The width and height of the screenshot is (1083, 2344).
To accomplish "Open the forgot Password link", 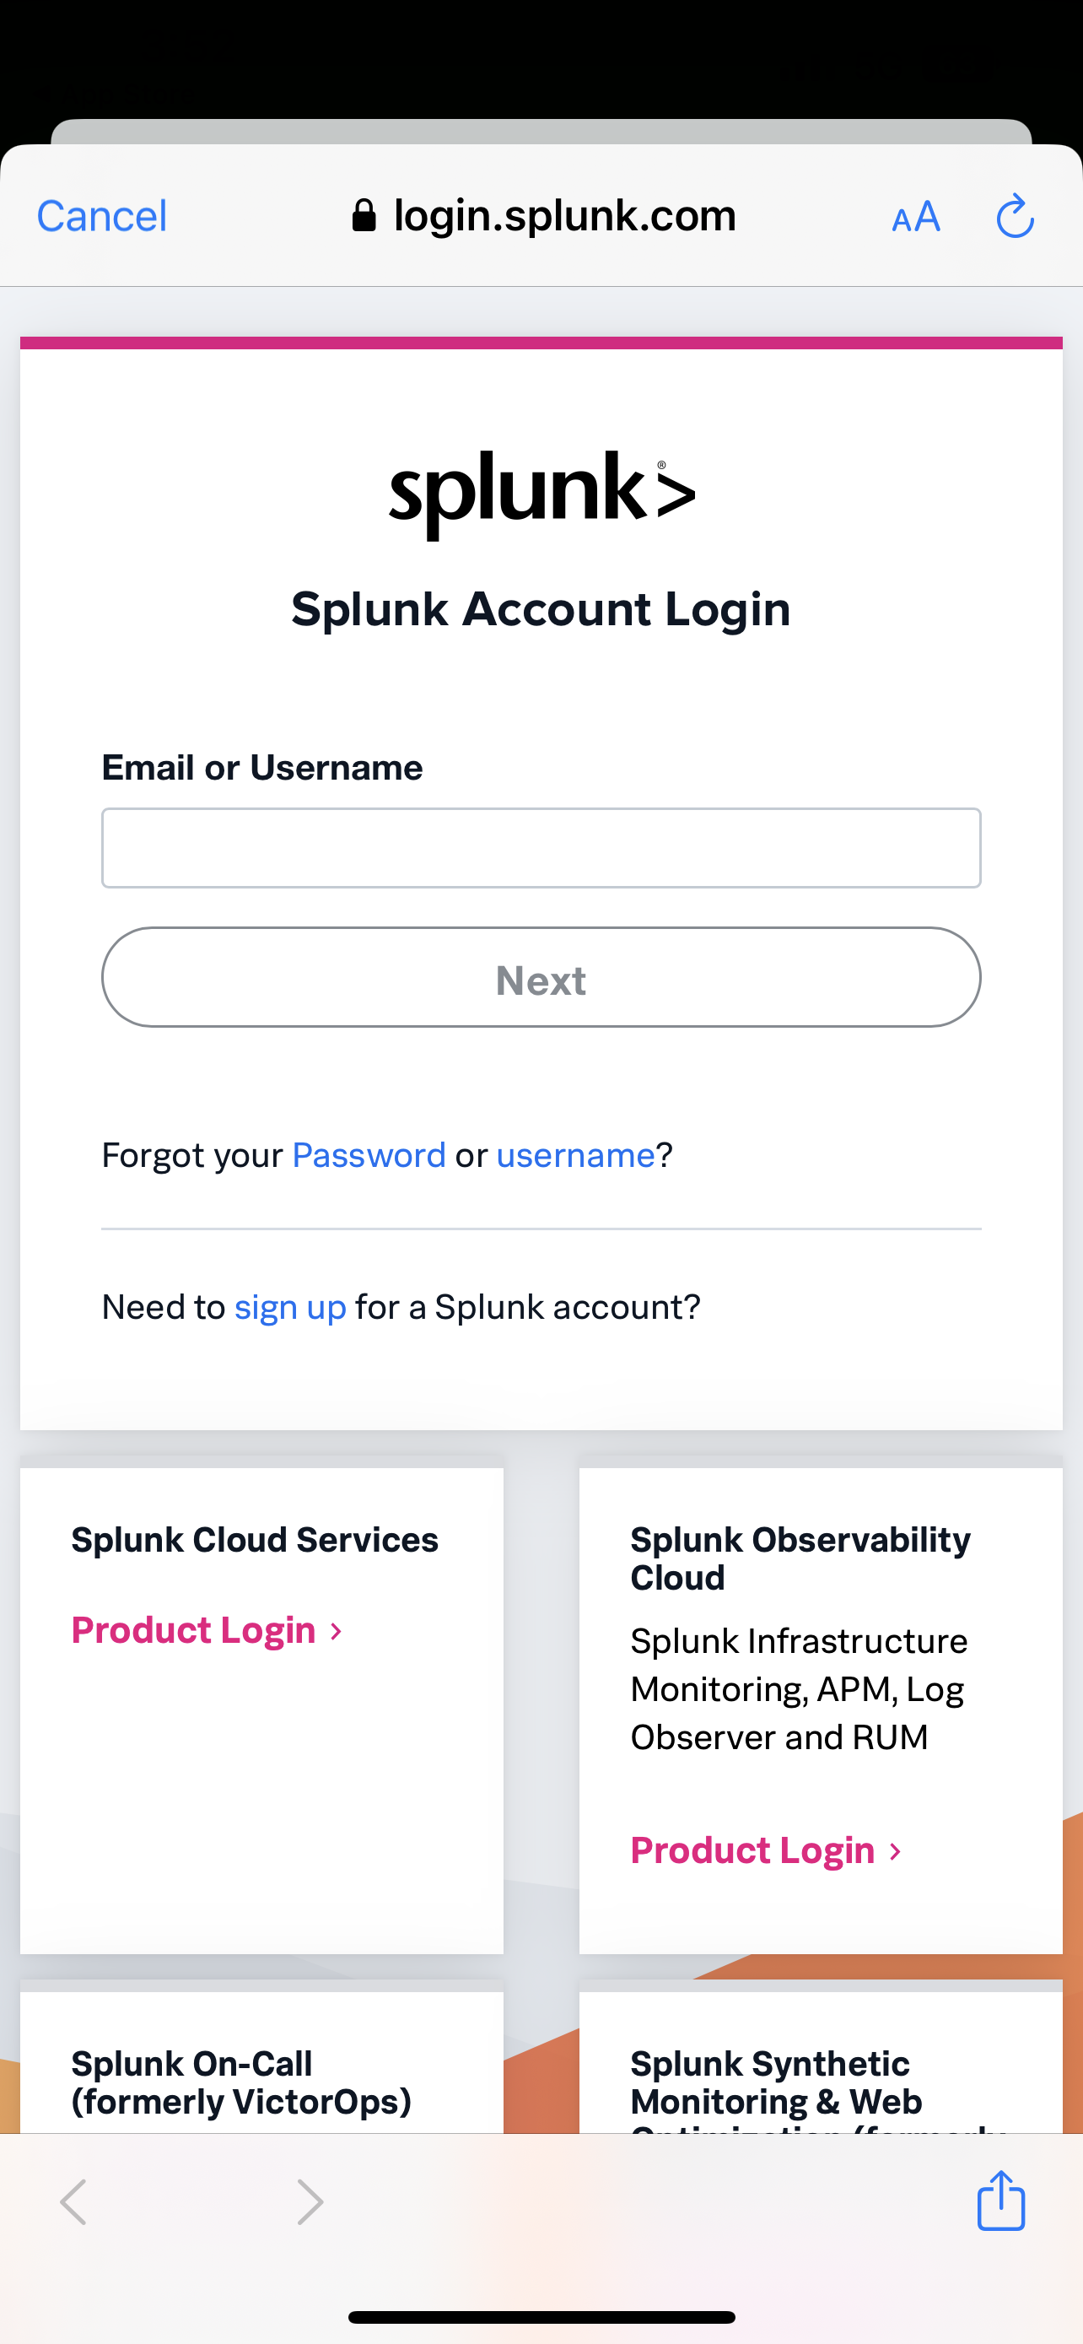I will click(369, 1155).
